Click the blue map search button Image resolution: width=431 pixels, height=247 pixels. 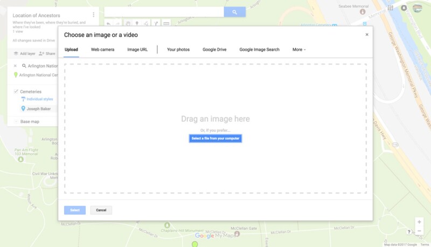[234, 12]
